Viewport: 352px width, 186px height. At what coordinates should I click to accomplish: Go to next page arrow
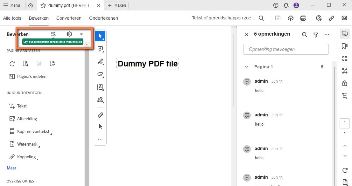coord(345,156)
